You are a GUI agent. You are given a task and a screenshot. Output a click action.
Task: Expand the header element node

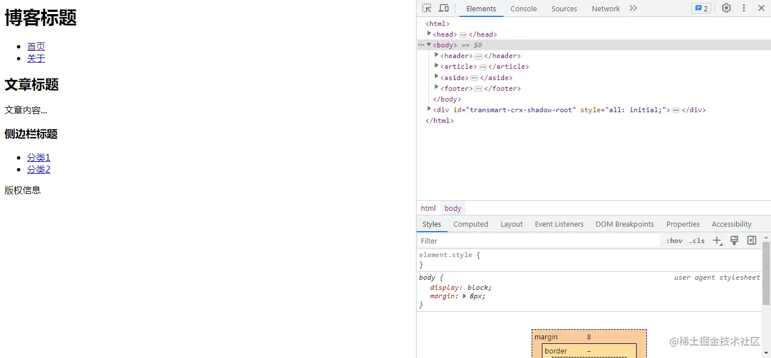(x=436, y=55)
